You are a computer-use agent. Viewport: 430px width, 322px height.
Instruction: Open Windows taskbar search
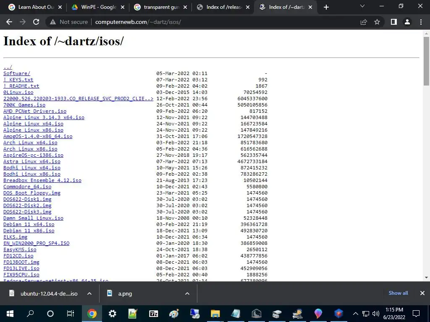30,314
